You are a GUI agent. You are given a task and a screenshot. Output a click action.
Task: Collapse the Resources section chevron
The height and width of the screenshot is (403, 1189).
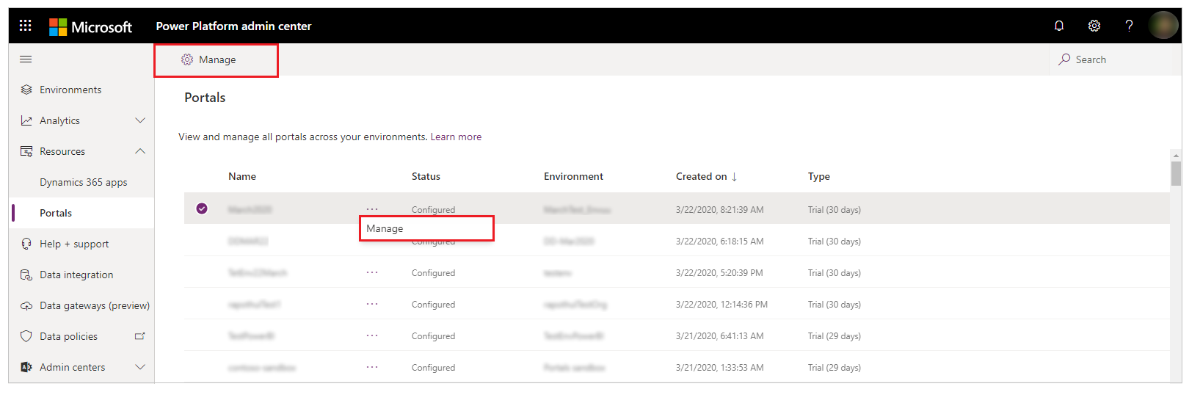click(140, 151)
